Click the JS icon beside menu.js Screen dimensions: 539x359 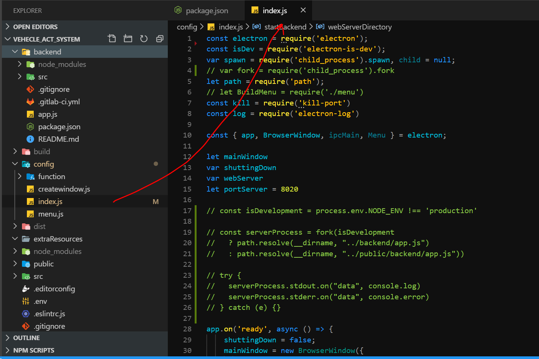click(x=30, y=214)
